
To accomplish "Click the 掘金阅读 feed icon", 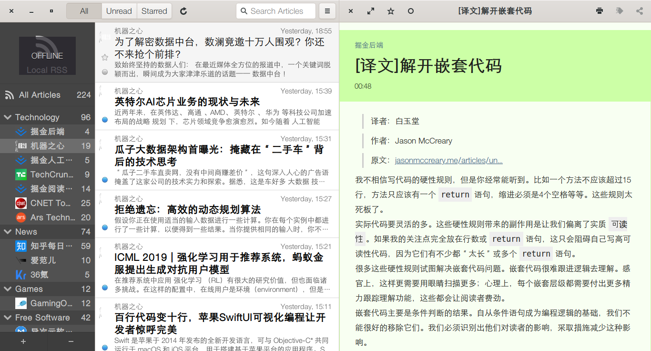I will tap(21, 189).
